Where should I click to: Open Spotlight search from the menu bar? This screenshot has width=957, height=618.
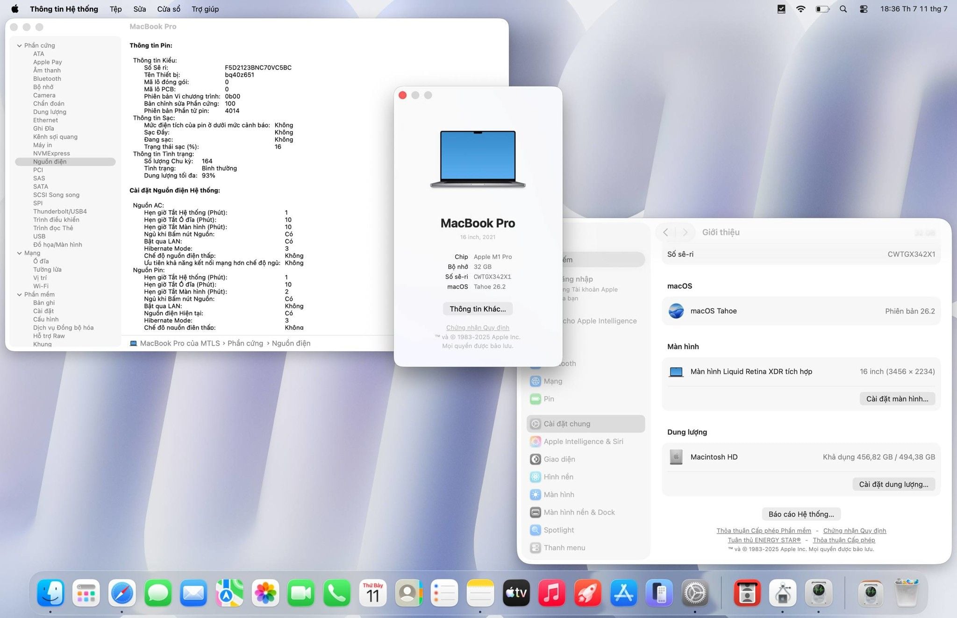coord(843,9)
